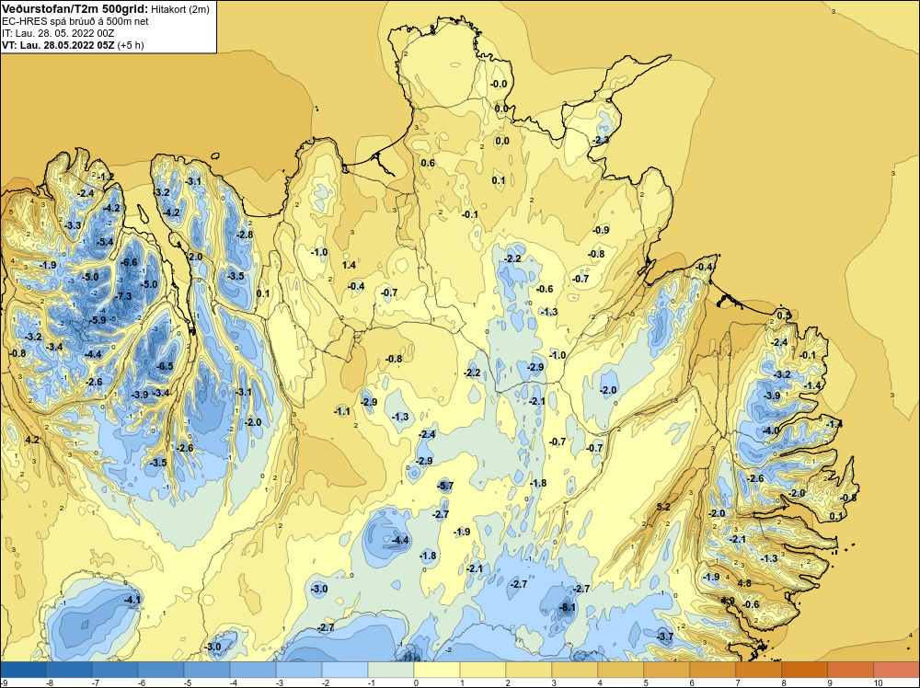Click the -8.1 temperature value
The height and width of the screenshot is (688, 920).
pos(568,608)
